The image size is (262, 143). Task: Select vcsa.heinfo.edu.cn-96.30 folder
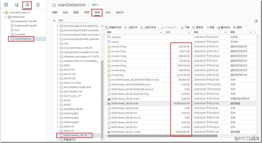[78, 48]
